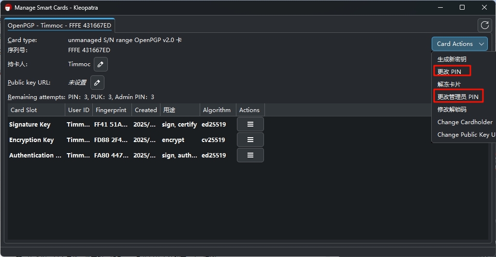
Task: Maximize the Kleopatra window
Action: click(x=462, y=8)
